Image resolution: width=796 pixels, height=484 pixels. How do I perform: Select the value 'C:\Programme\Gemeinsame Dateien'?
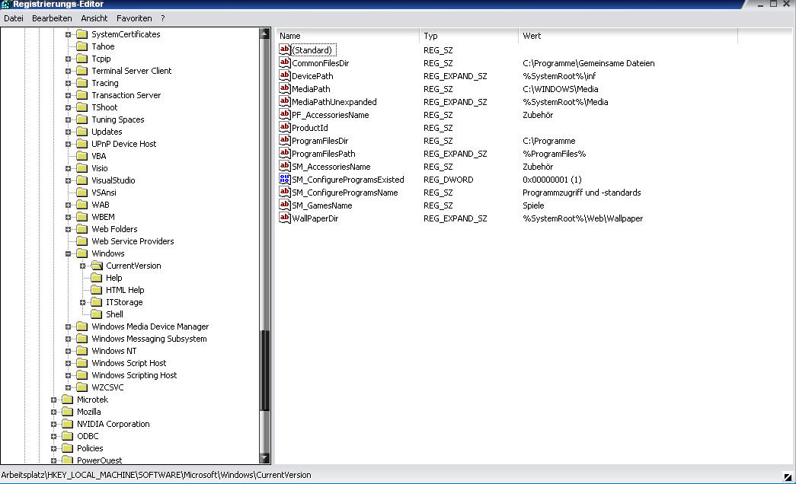pos(588,63)
